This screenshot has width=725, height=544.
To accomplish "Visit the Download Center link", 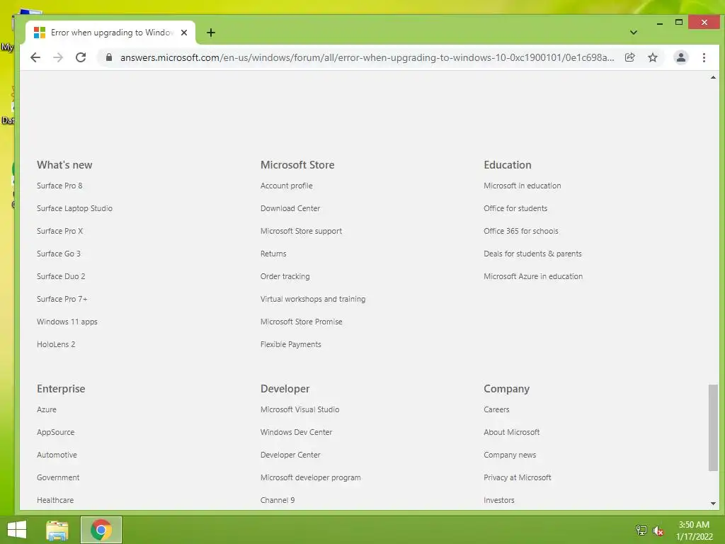I will (290, 208).
